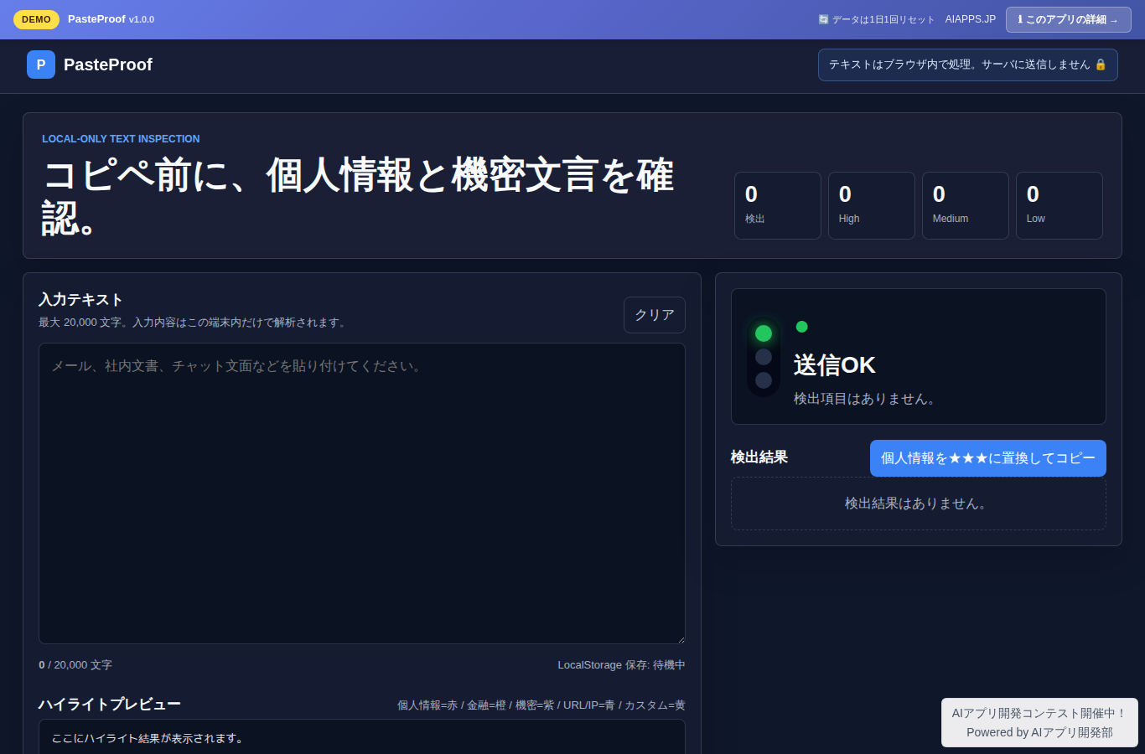Click 個人情報を★★★に置換してコピー button
1145x754 pixels.
988,458
